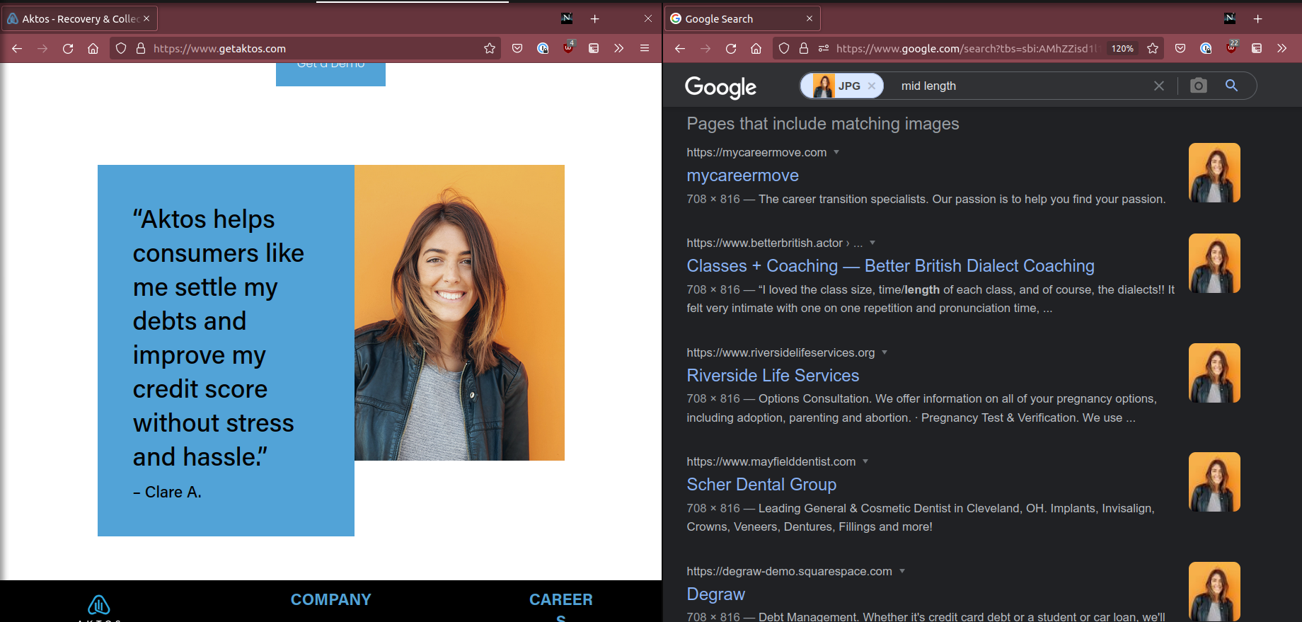Click the magnifier search button
1302x622 pixels.
coord(1231,86)
